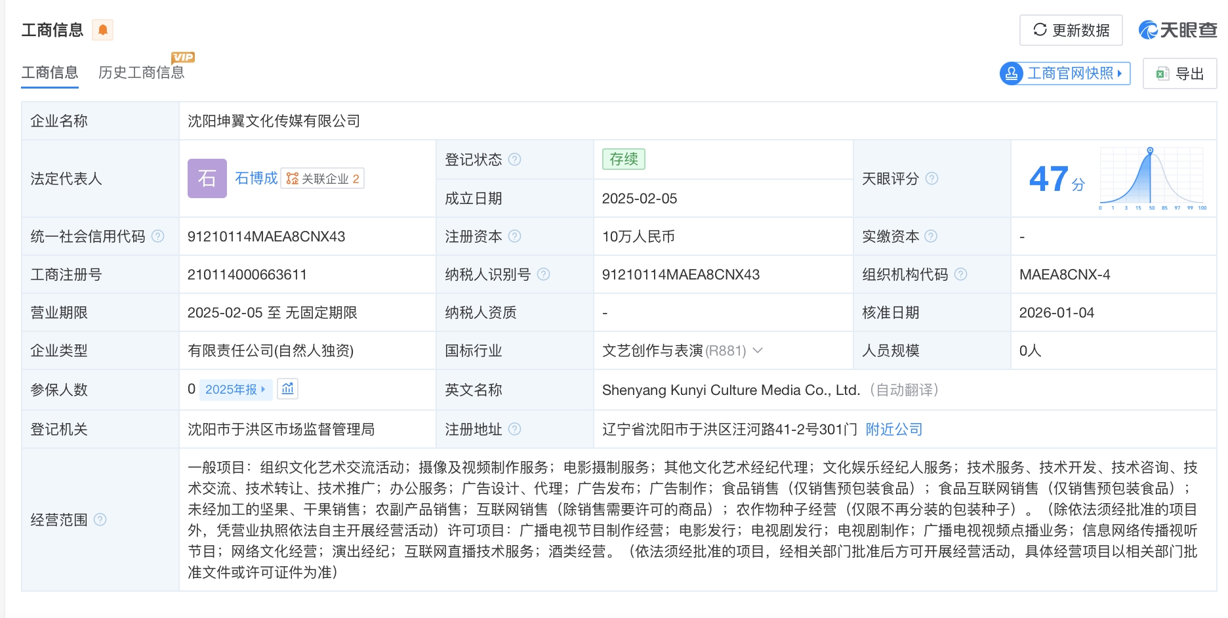Click English name Shenyang Kunyi Culture Media
This screenshot has height=618, width=1228.
pos(731,390)
